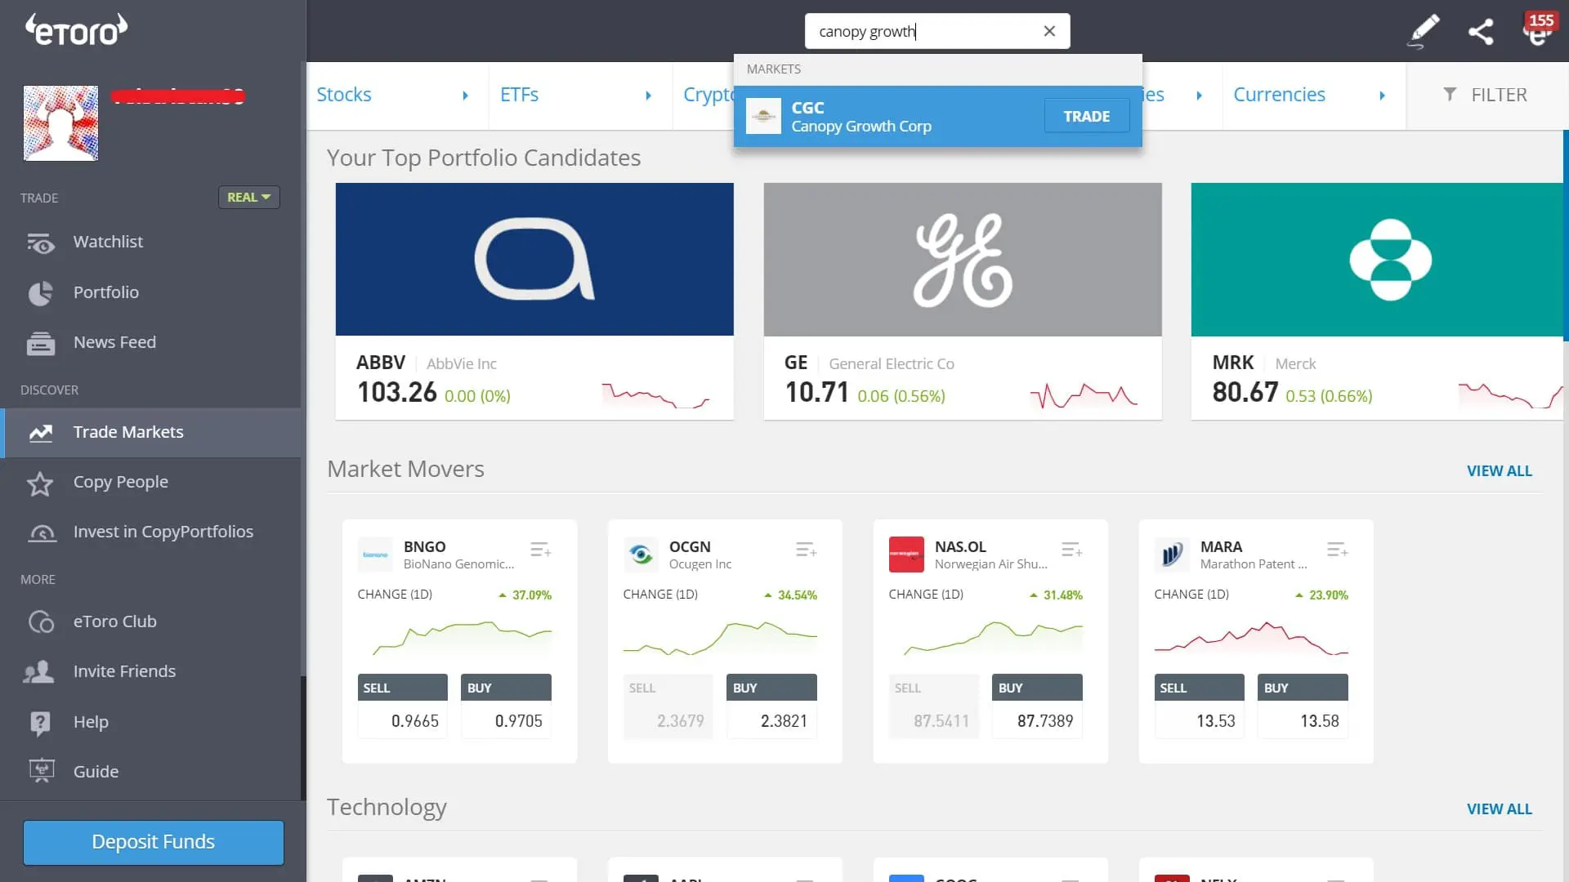Open Portfolio from the sidebar
This screenshot has height=882, width=1569.
tap(105, 292)
